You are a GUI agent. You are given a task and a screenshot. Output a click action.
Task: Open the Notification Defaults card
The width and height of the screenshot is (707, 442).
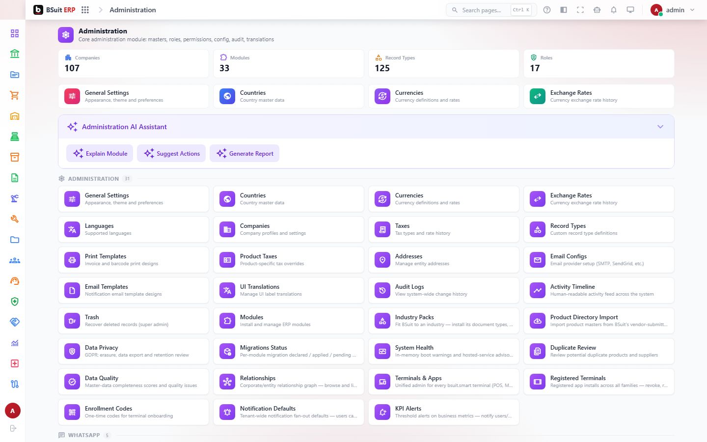(289, 412)
